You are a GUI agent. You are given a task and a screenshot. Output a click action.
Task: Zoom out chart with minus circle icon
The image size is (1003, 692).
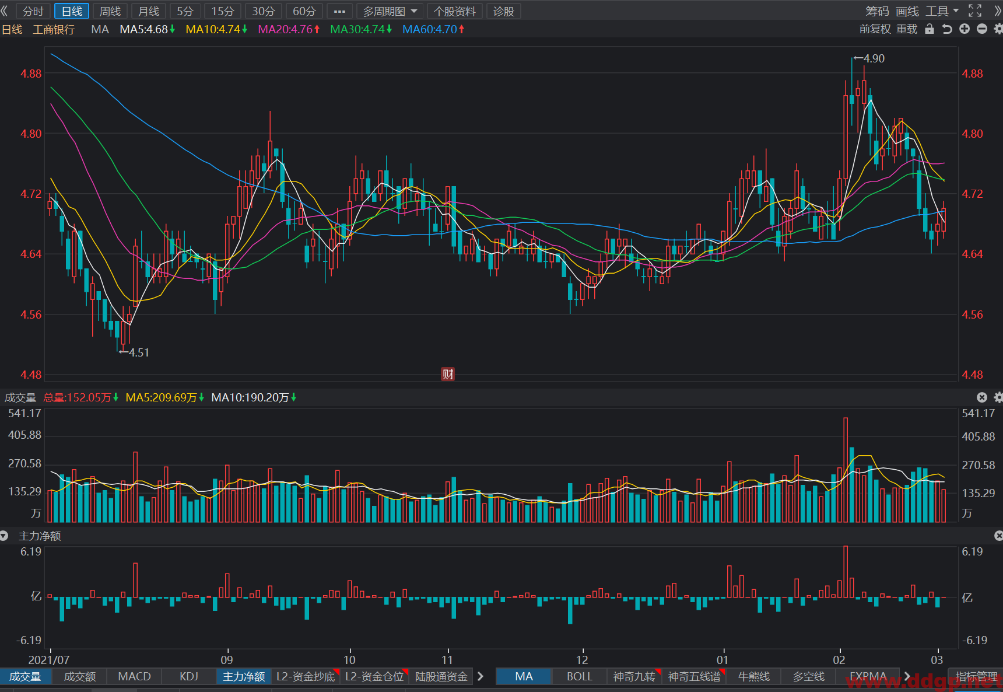click(x=982, y=29)
